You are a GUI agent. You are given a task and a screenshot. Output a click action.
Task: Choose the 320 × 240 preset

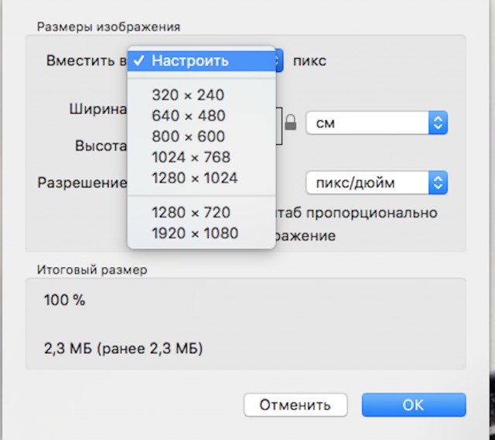(x=188, y=95)
